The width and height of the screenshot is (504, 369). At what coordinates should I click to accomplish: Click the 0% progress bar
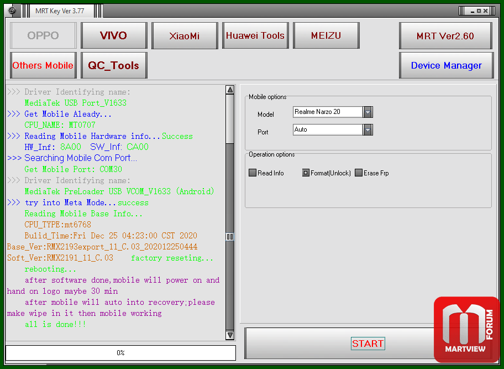[x=120, y=353]
